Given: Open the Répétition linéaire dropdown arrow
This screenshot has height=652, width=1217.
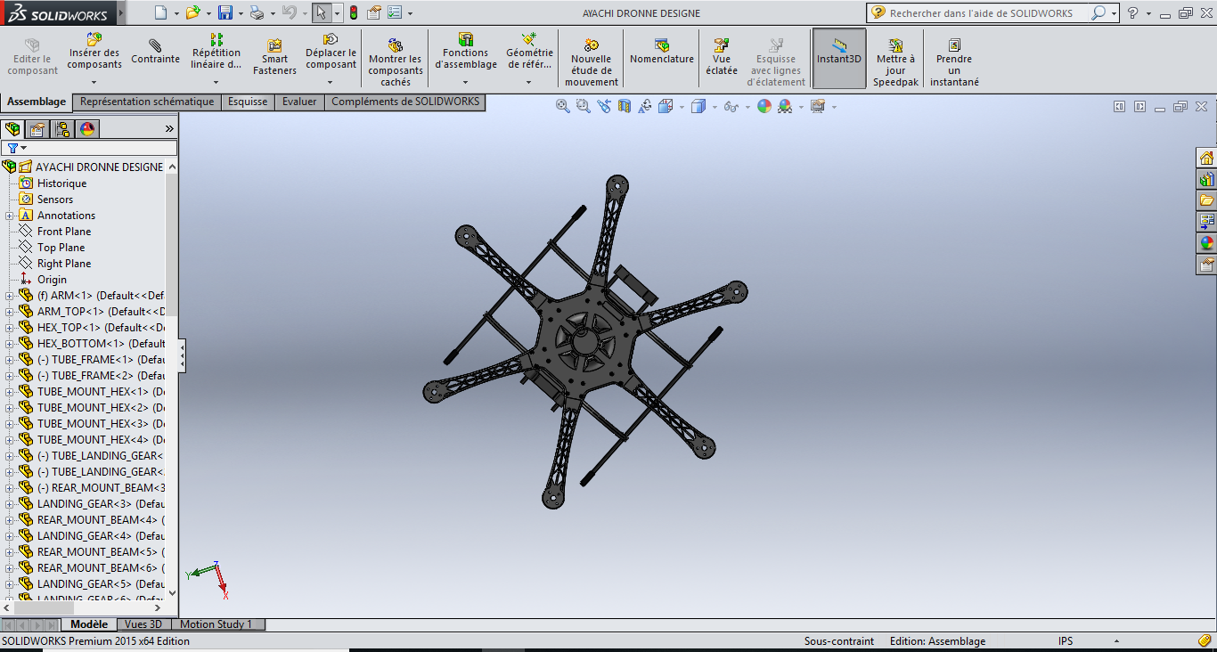Looking at the screenshot, I should pyautogui.click(x=216, y=82).
